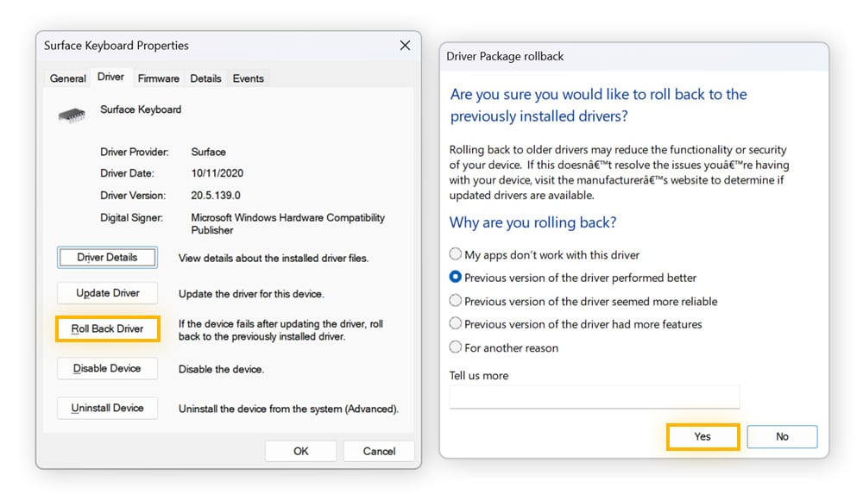Viewport: 863px width, 500px height.
Task: Click Uninstall Device
Action: point(107,408)
